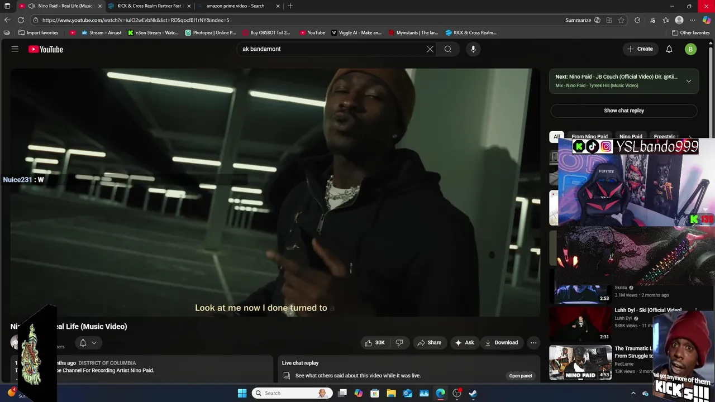Refresh the page
This screenshot has width=715, height=402.
point(21,20)
